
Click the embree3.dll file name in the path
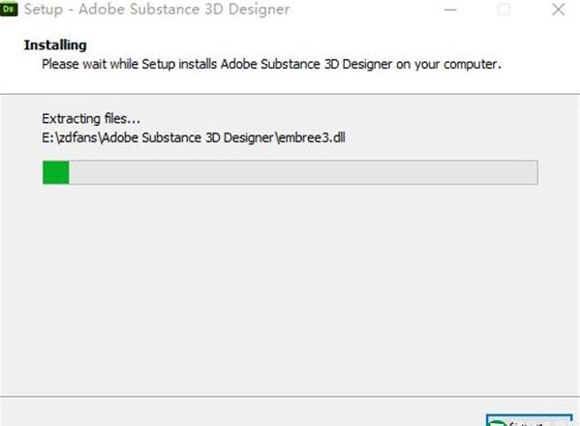[312, 137]
